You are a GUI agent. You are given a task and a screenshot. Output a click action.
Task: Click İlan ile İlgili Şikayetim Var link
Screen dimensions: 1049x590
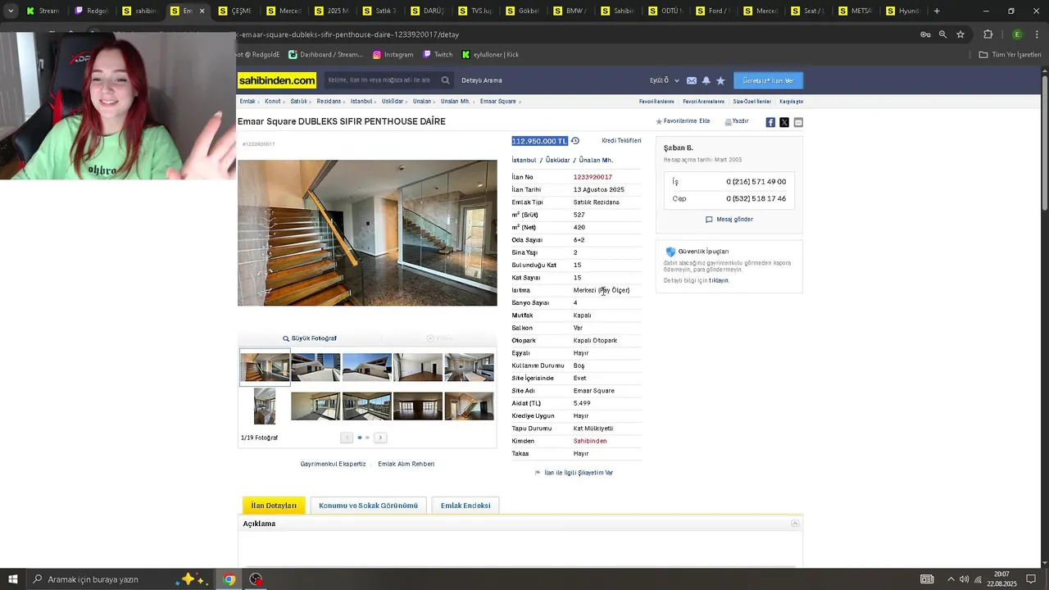coord(574,473)
